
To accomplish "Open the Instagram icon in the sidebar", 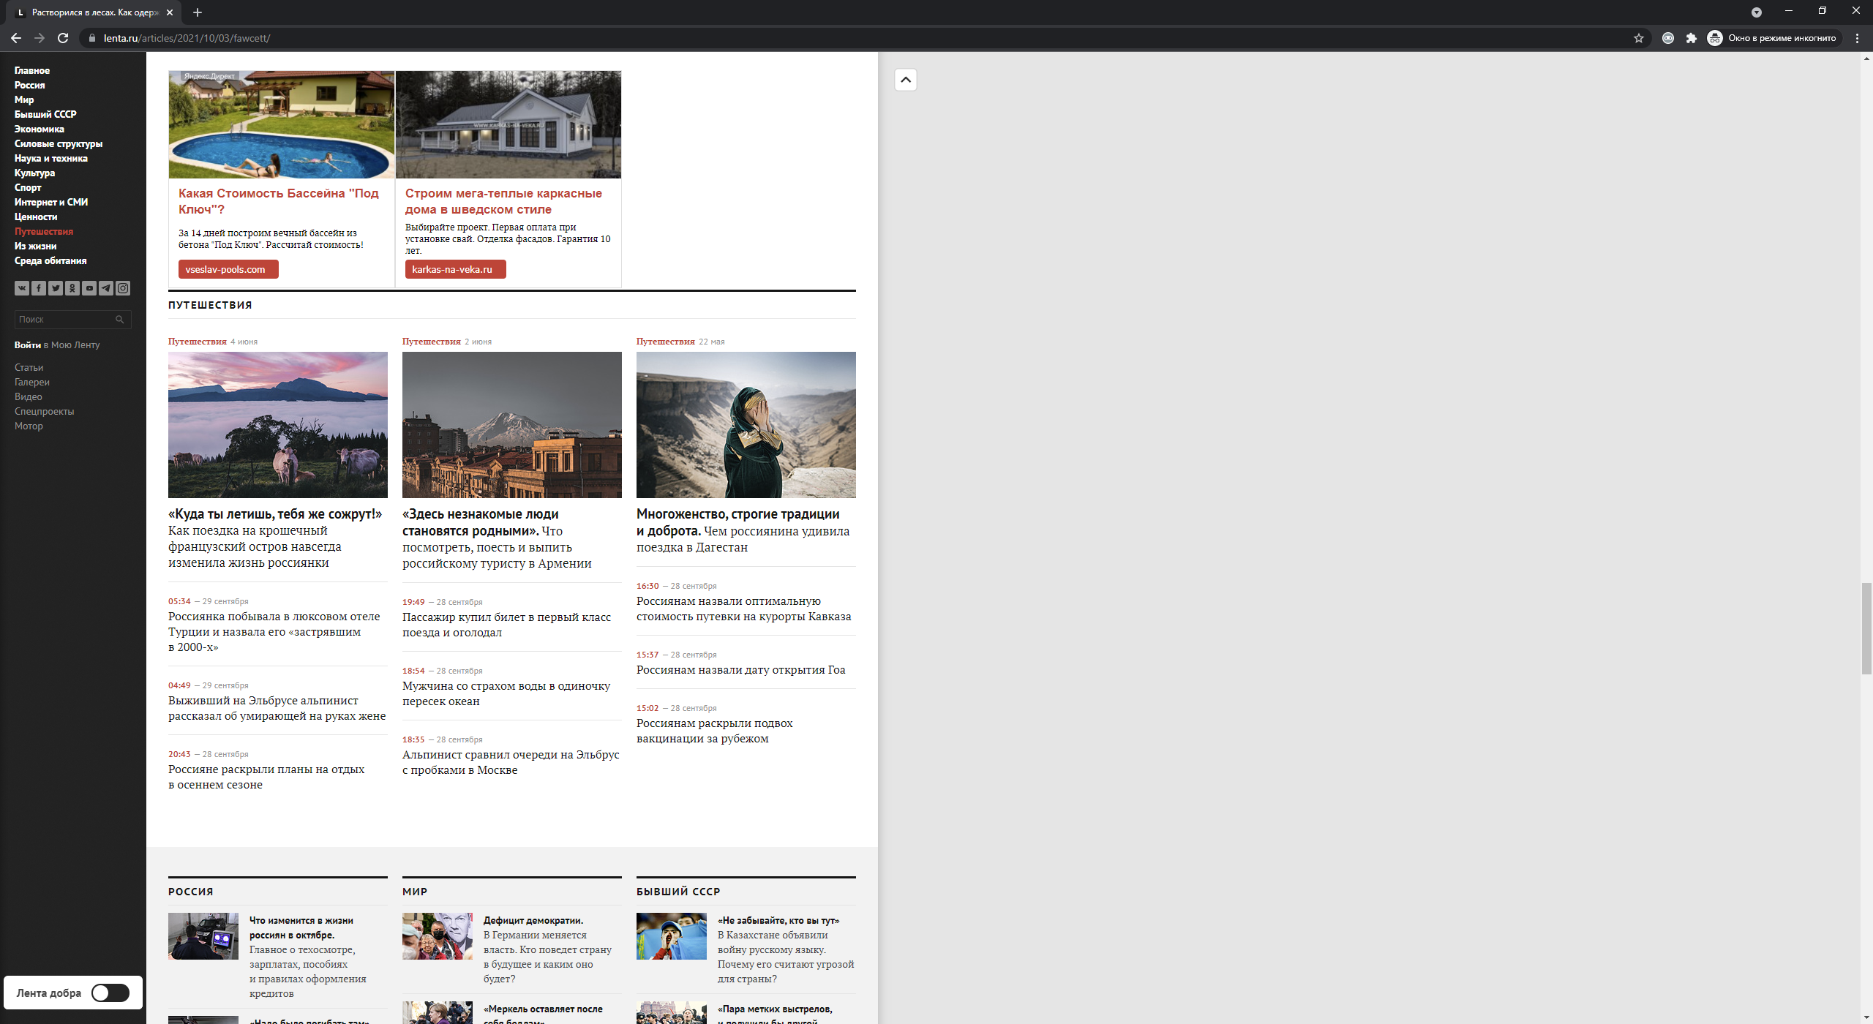I will click(123, 288).
